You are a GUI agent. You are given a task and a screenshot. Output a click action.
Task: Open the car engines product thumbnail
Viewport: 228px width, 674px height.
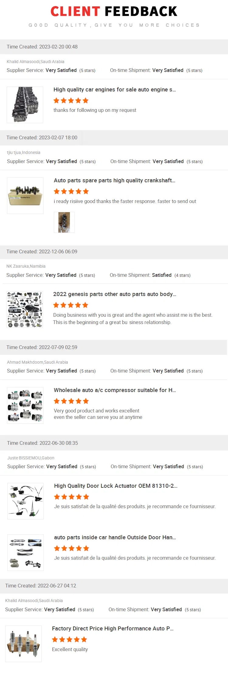coord(25,105)
